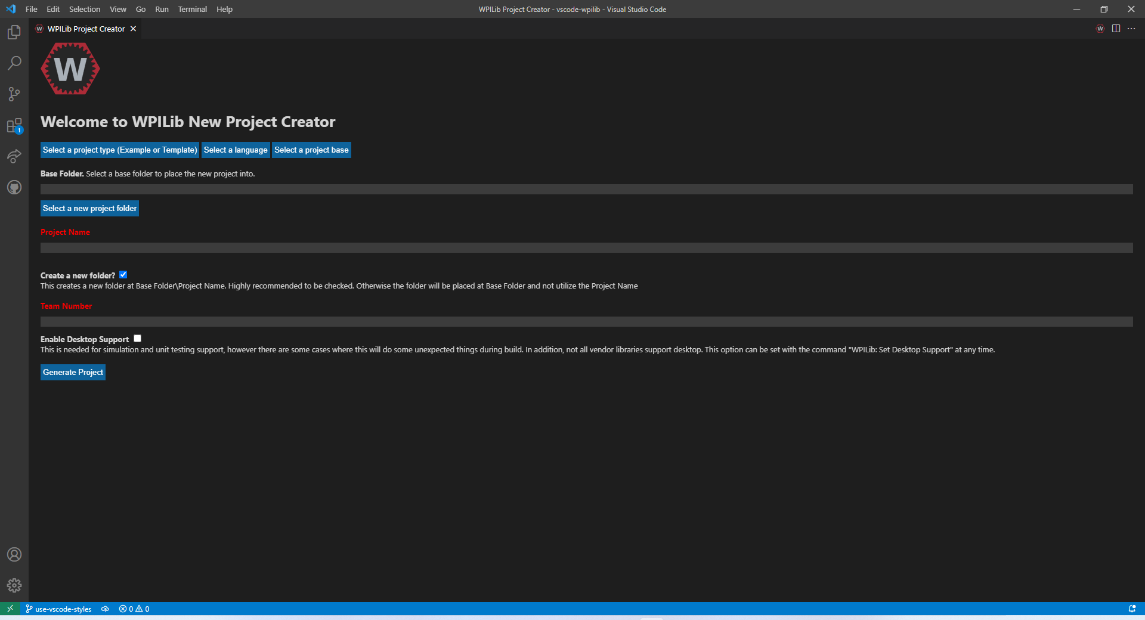Click the Generate Project button
This screenshot has width=1145, height=620.
click(72, 372)
